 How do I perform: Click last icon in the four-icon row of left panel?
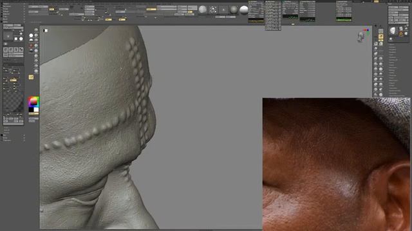[21, 49]
